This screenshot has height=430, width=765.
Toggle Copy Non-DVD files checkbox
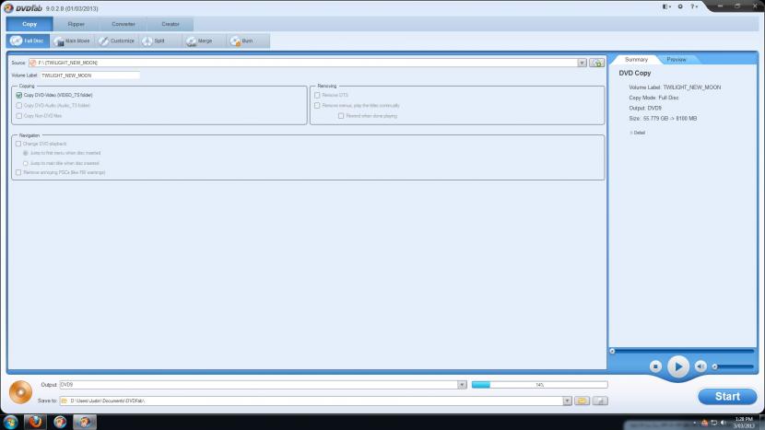(x=19, y=116)
